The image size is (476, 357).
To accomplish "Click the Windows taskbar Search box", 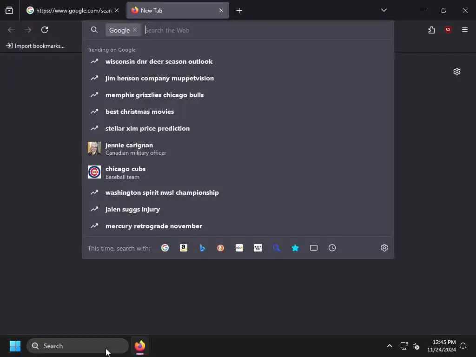I will pos(78,346).
